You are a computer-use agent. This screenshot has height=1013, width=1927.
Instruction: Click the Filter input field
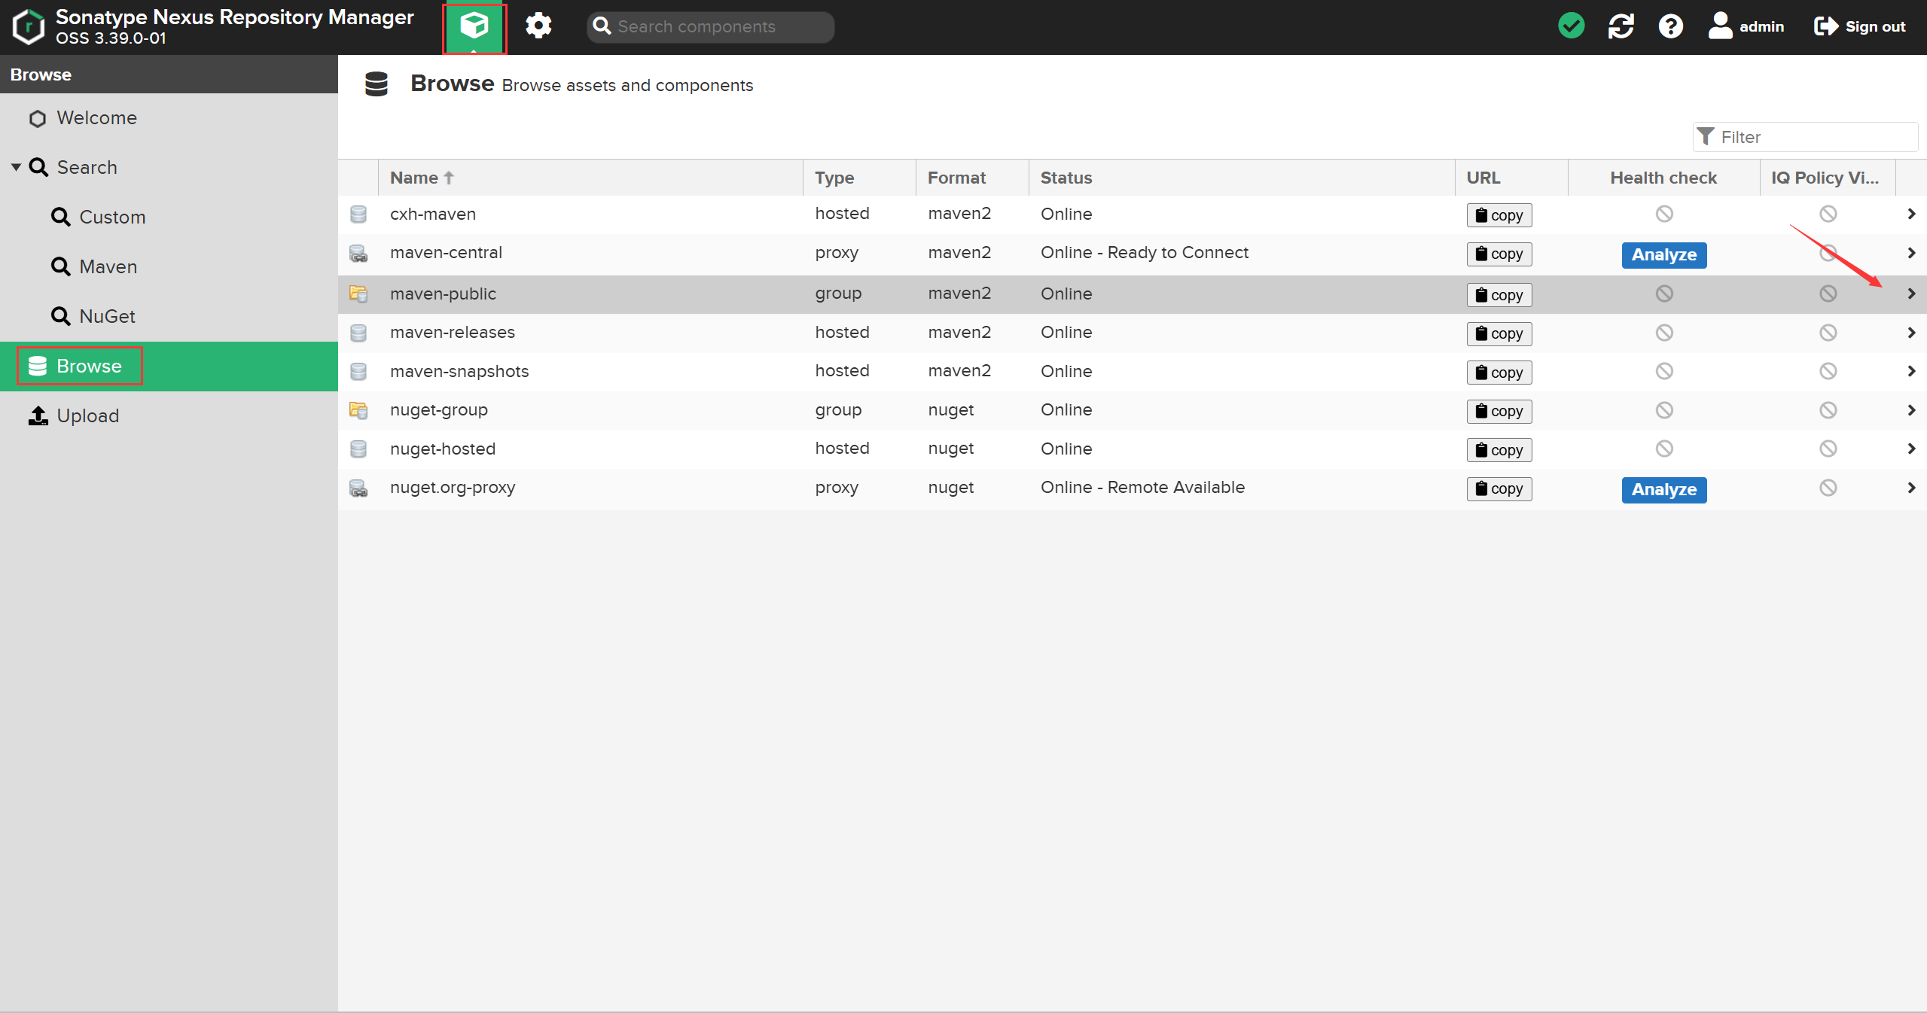pos(1813,137)
